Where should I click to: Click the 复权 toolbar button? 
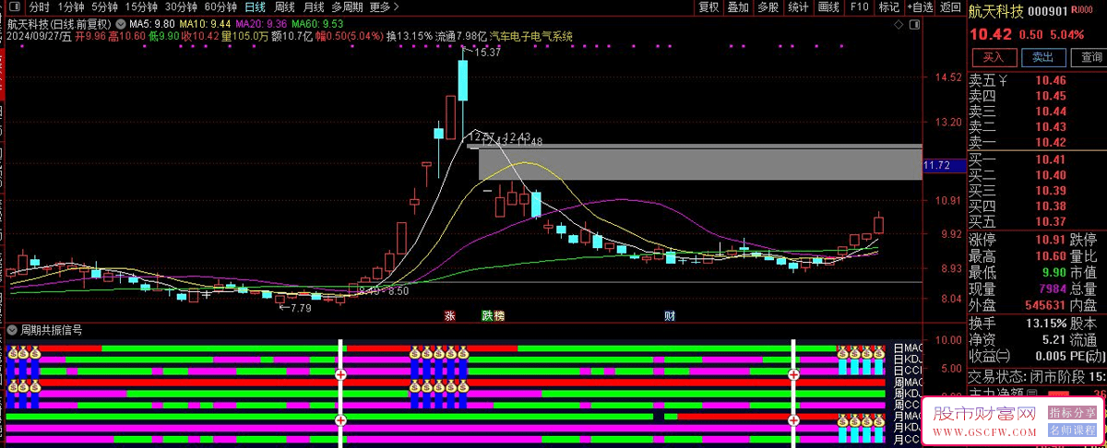coord(708,6)
